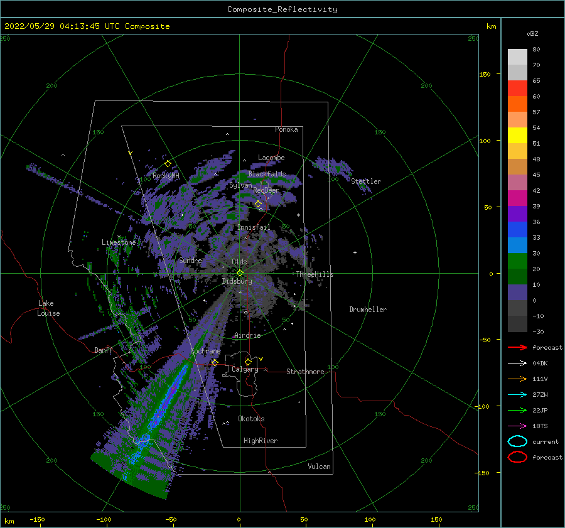565x528 pixels.
Task: Click the cyan 27ZW arrow legend icon
Action: tap(517, 395)
